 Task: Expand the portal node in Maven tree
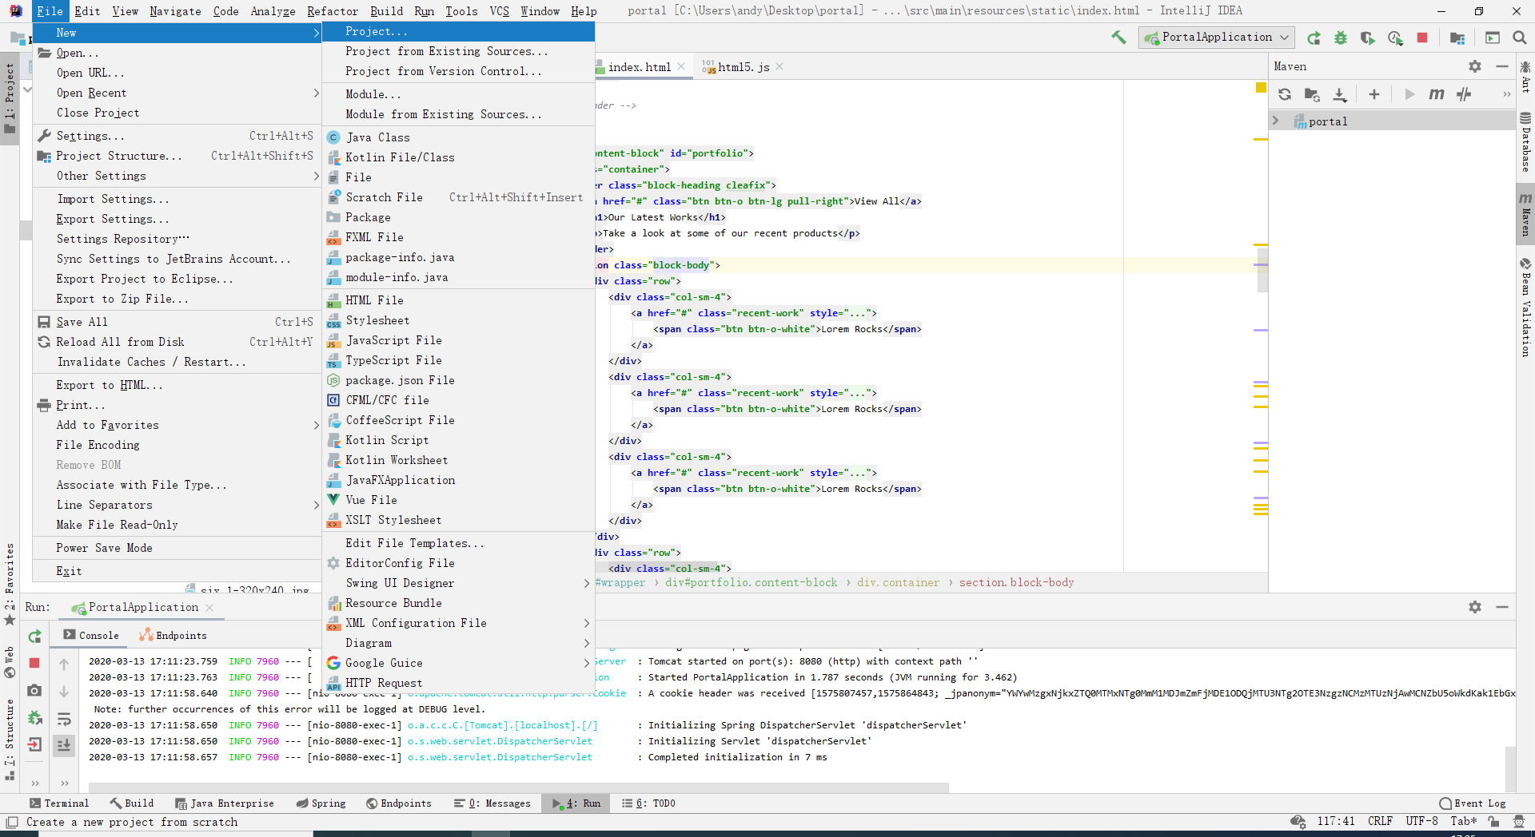click(x=1276, y=121)
